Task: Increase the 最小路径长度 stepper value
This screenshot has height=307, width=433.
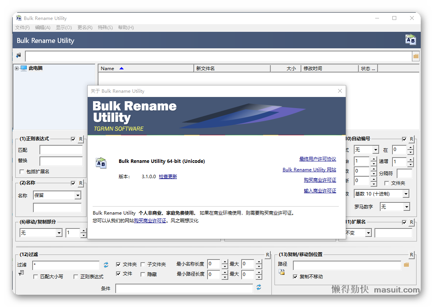Action: click(x=225, y=272)
